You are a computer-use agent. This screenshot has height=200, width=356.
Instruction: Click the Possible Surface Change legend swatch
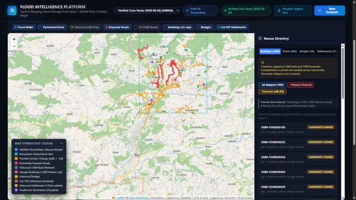click(x=16, y=158)
